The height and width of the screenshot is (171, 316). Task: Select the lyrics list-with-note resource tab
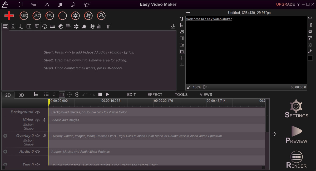[x=37, y=26]
